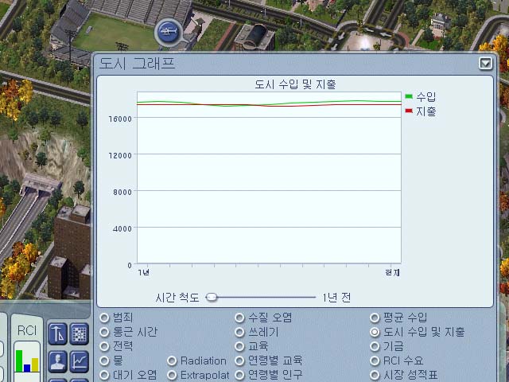
Task: Click the green 수입 legend swatch
Action: [409, 96]
